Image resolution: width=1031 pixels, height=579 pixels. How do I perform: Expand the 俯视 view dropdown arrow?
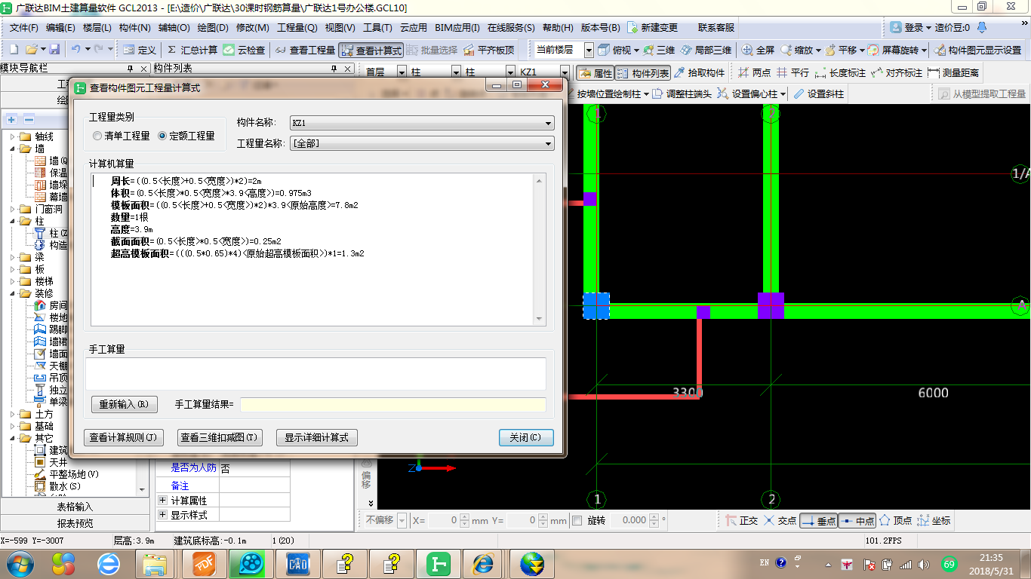[x=636, y=51]
